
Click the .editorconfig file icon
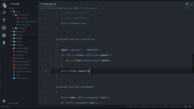click(x=14, y=48)
